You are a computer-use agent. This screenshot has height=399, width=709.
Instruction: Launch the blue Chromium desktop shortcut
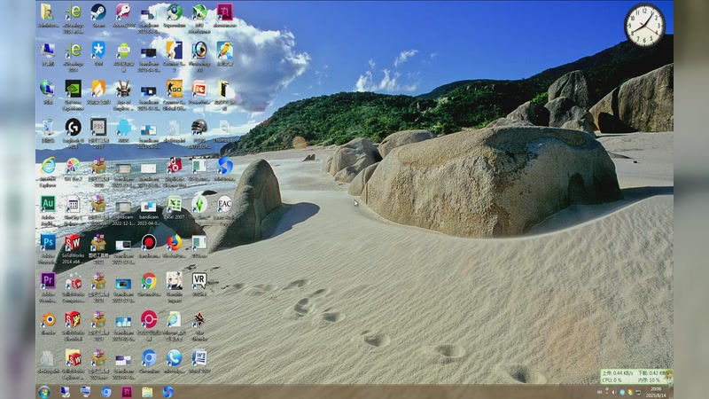(149, 358)
